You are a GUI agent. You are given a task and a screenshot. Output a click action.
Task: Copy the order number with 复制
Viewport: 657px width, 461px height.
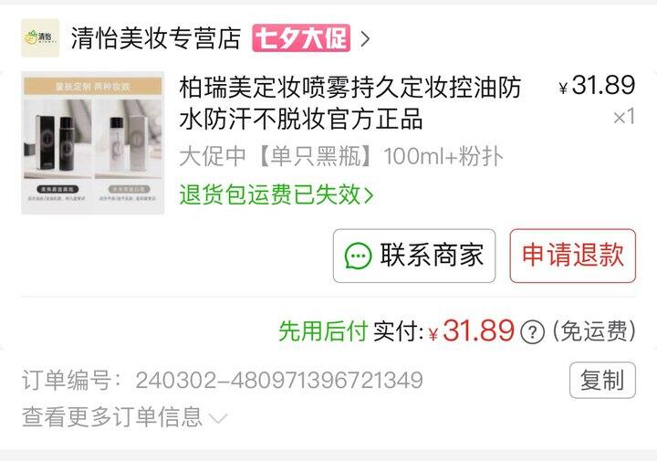pos(602,380)
